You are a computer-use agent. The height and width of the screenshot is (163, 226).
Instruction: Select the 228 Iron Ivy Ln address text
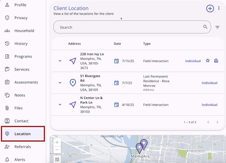pos(92,54)
